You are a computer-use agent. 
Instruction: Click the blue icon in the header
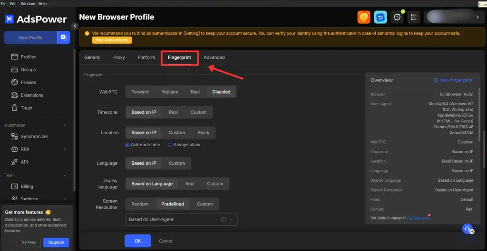[x=380, y=17]
